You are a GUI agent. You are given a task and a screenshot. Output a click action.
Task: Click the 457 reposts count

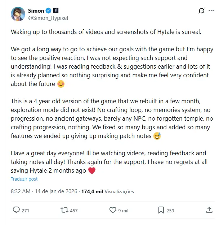tap(73, 211)
